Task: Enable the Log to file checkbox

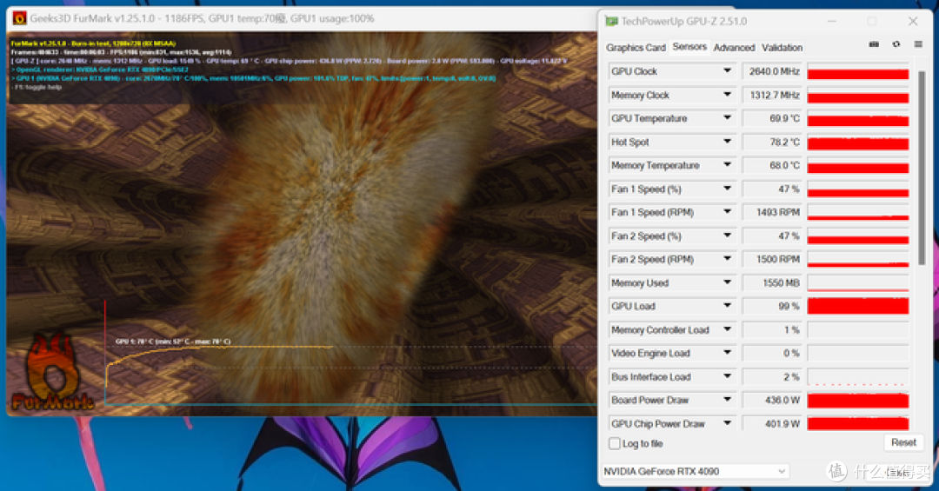Action: pos(615,444)
